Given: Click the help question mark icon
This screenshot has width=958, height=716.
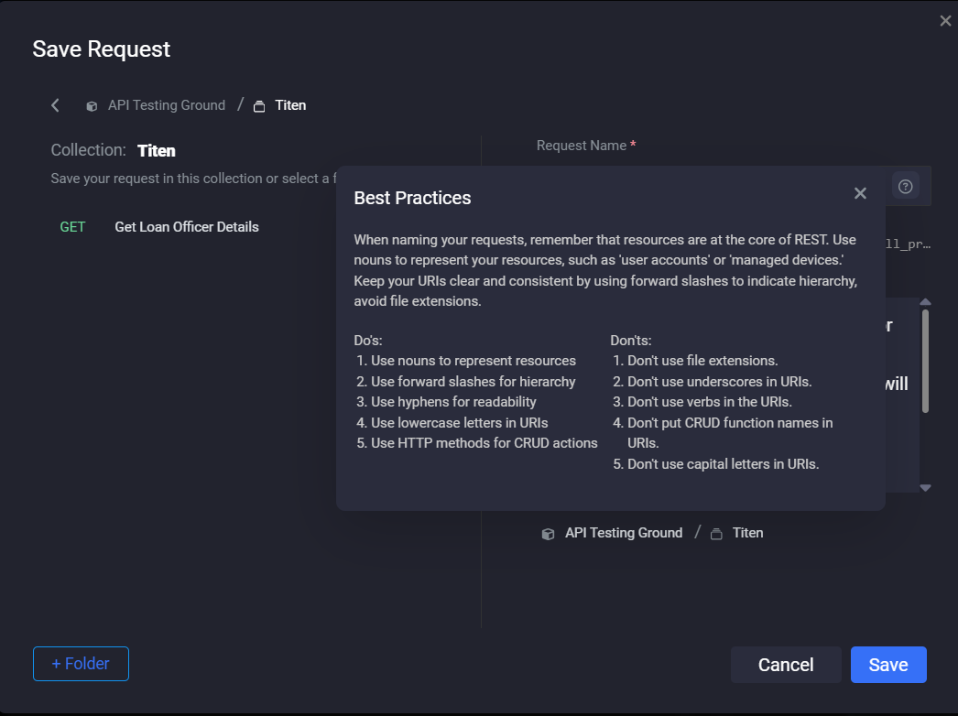Looking at the screenshot, I should coord(905,187).
